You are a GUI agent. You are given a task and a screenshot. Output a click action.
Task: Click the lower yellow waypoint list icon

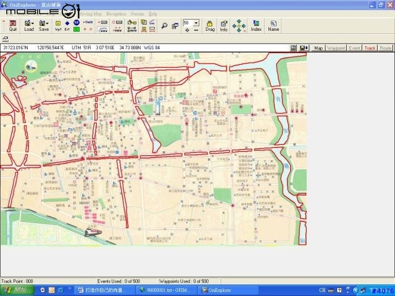coord(144,30)
